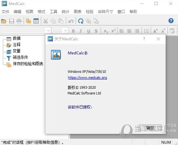Close the 关于MedCalc dialog
Image resolution: width=178 pixels, height=145 pixels.
(x=158, y=39)
